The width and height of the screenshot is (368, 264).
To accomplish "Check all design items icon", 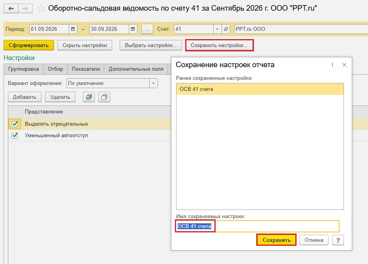I will 89,97.
